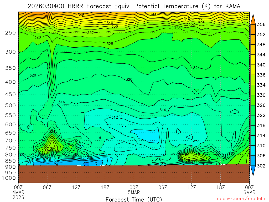The image size is (269, 202).
Task: Select the orange colorbar segment below 356
Action: click(x=253, y=29)
